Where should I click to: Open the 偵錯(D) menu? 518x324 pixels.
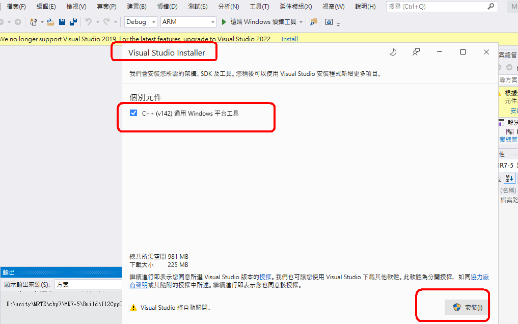point(167,7)
